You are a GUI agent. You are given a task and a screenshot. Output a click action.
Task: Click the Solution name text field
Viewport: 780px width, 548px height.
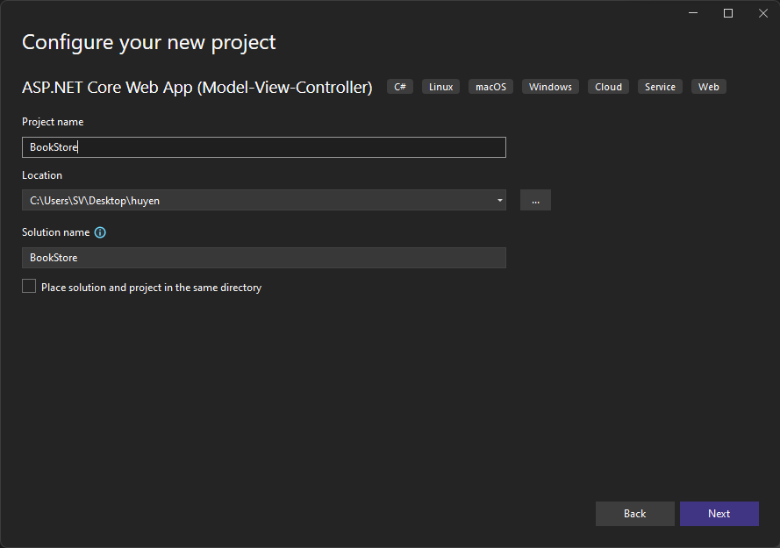click(x=263, y=258)
